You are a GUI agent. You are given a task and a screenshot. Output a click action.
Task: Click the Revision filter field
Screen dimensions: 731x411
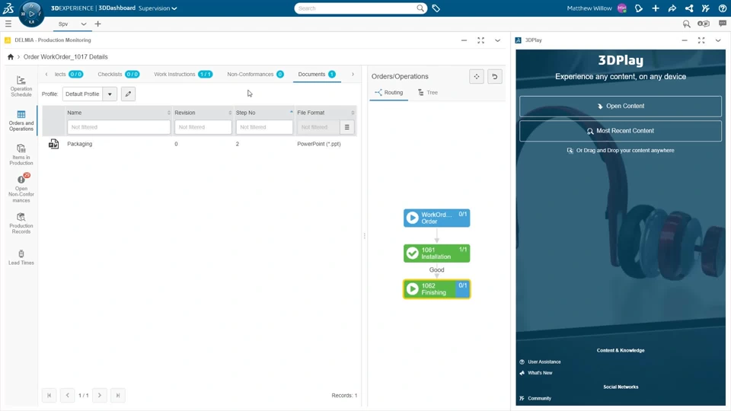[x=203, y=127]
